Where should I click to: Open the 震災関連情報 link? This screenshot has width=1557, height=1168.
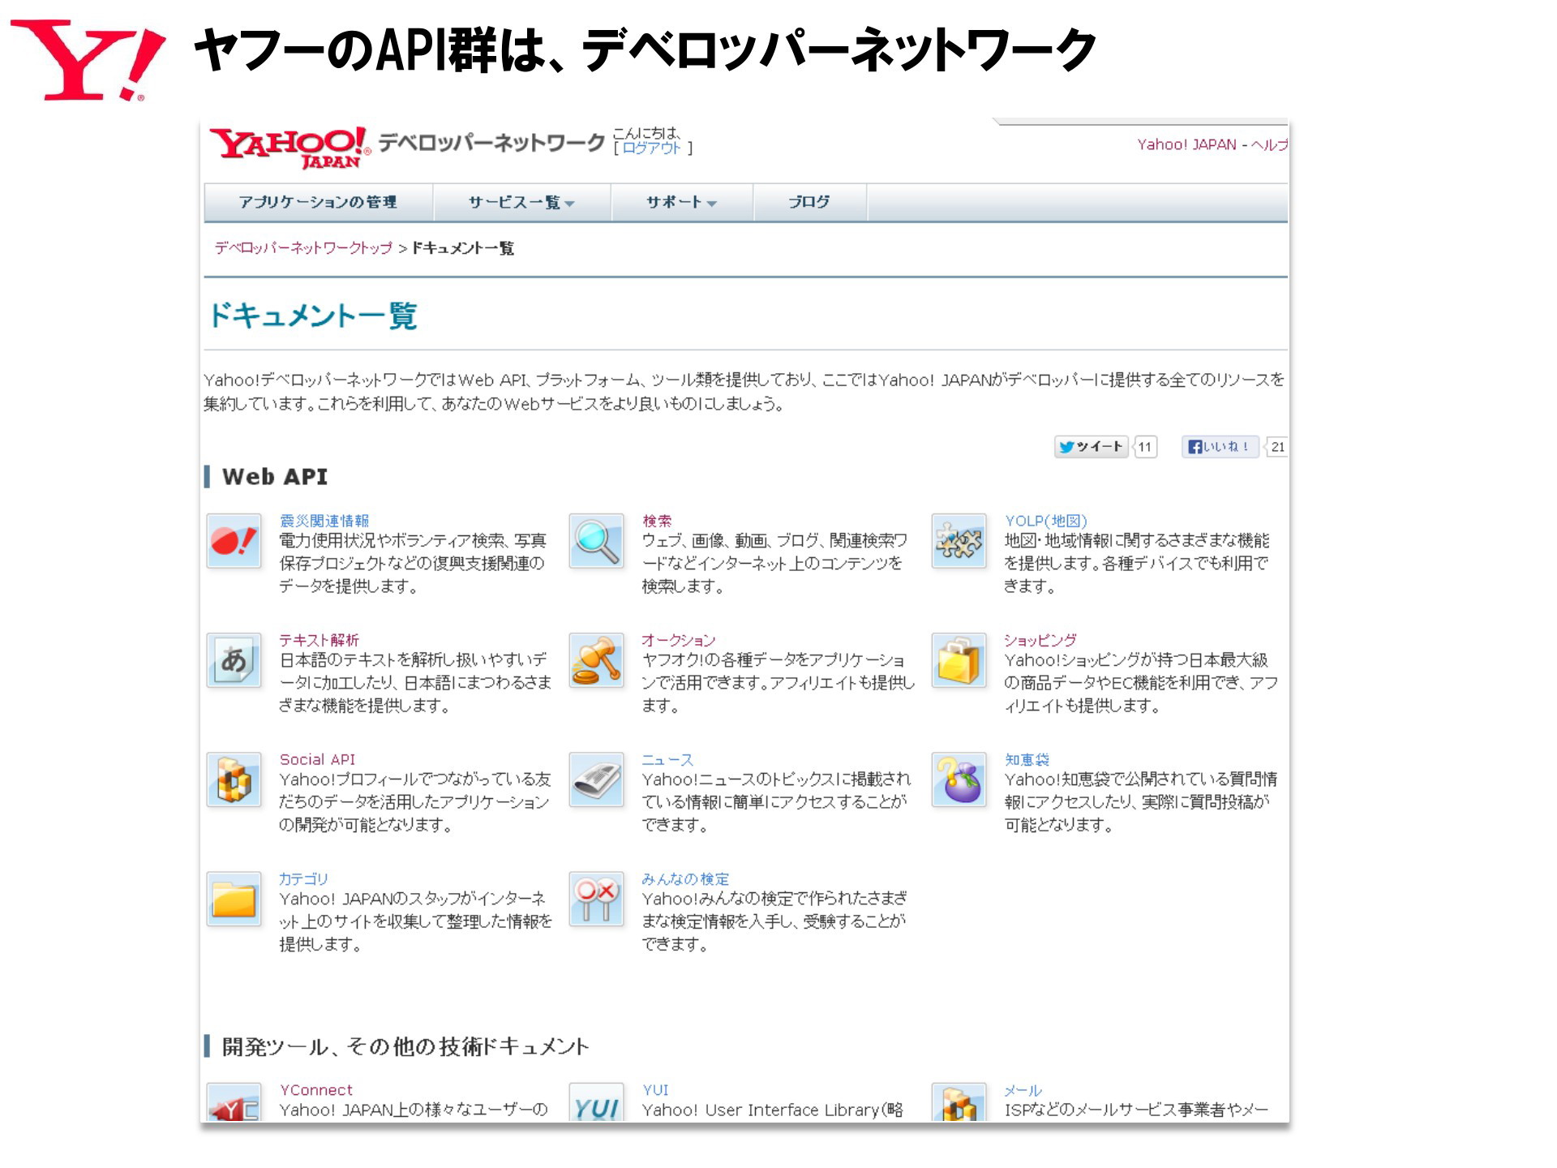click(x=324, y=521)
